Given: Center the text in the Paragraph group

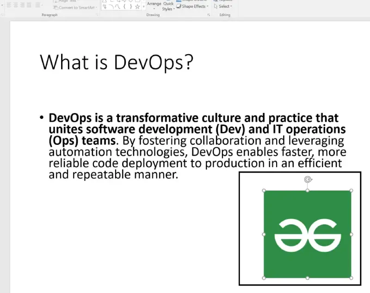Looking at the screenshot, I should 16,5.
